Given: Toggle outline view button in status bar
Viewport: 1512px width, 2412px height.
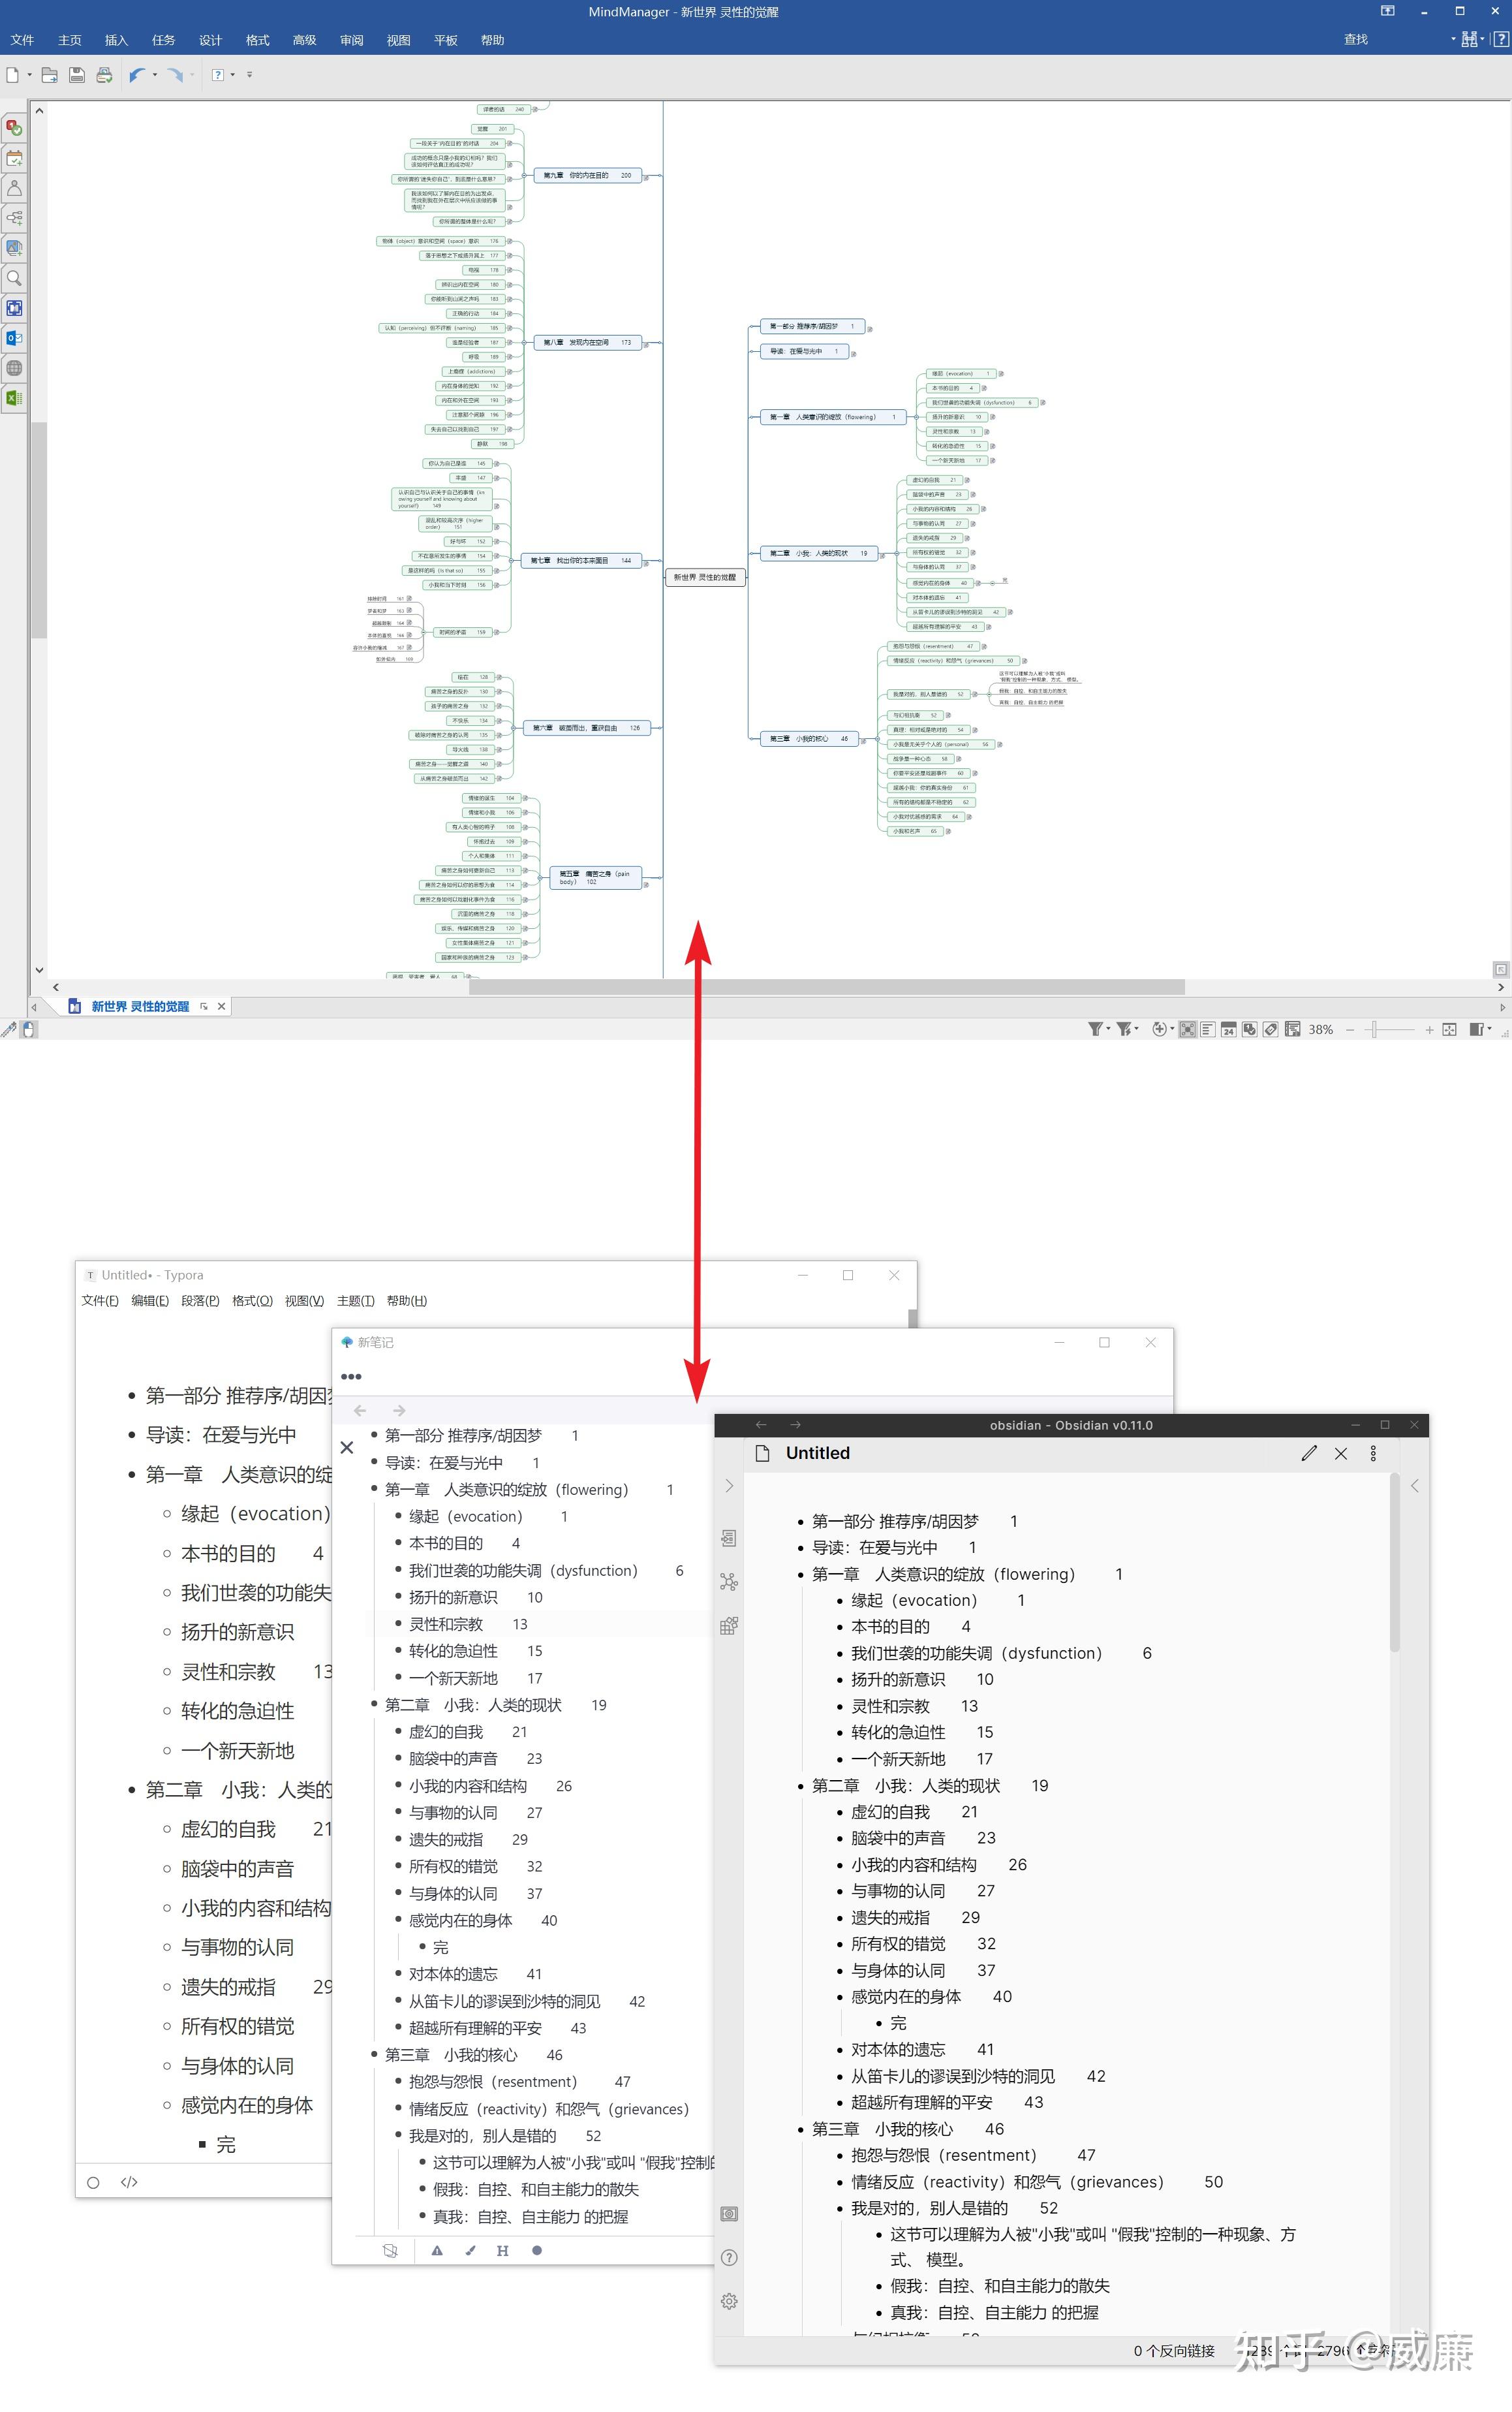Looking at the screenshot, I should pyautogui.click(x=1208, y=1029).
